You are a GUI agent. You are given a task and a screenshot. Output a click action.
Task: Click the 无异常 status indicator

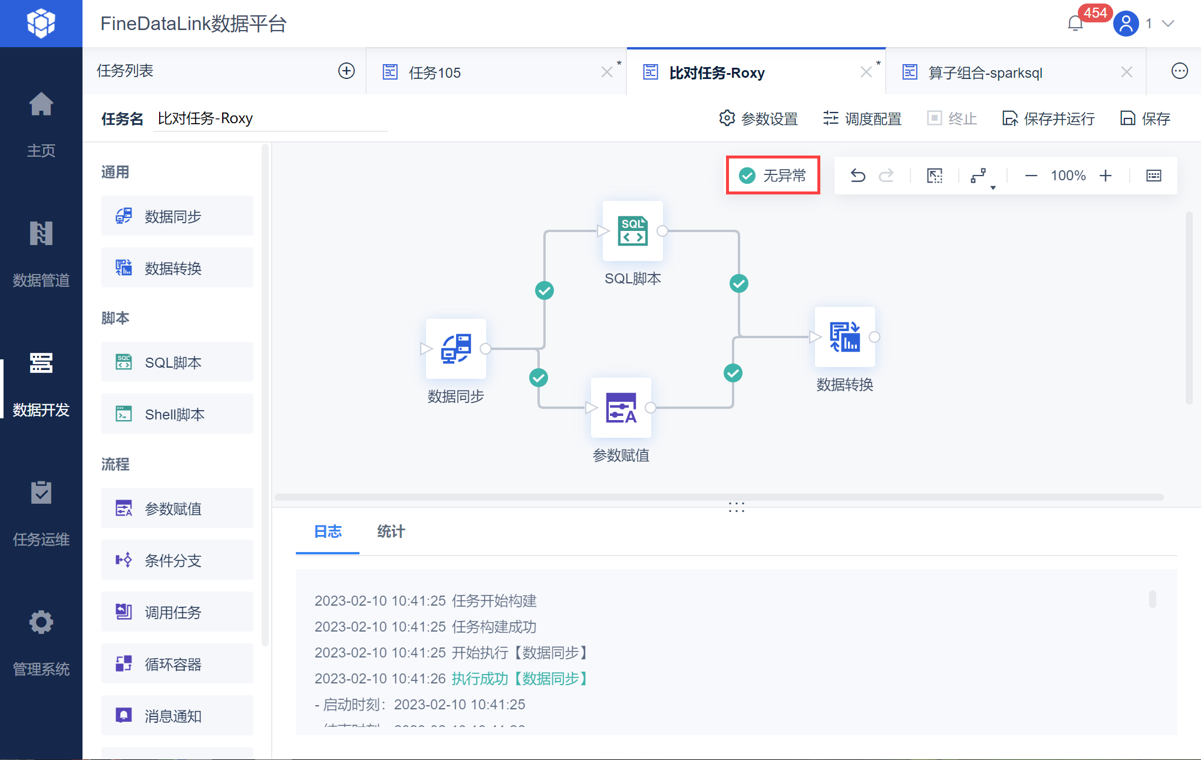[773, 176]
